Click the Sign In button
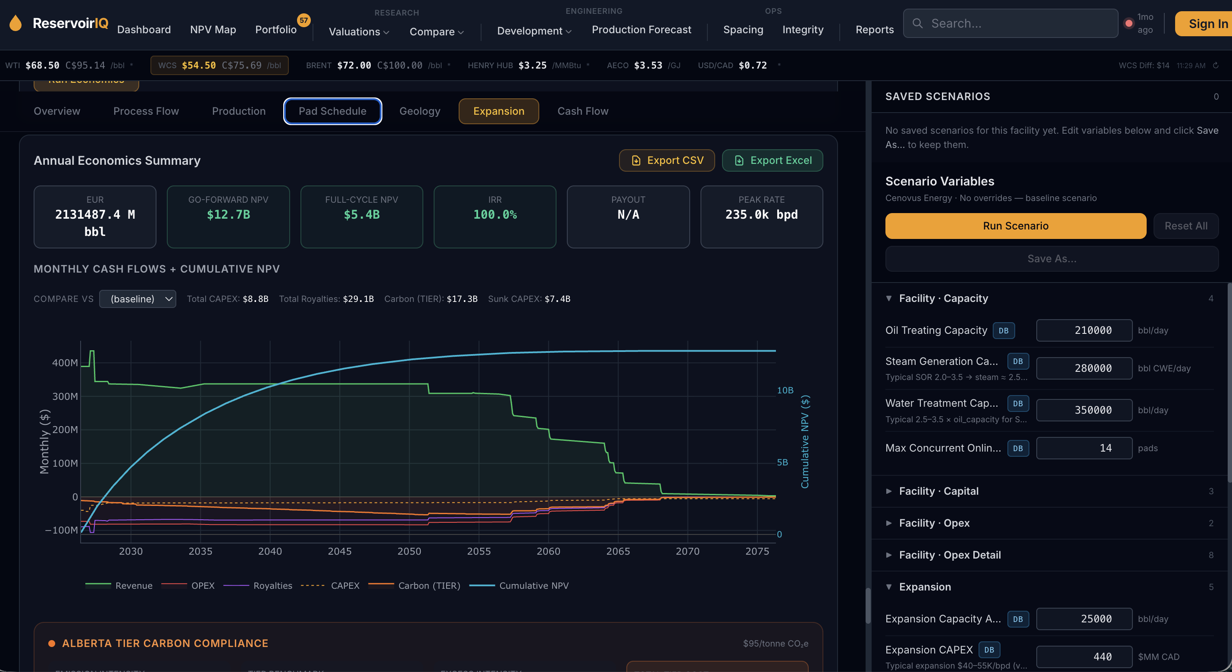Screen dimensions: 1232x672 [x=1203, y=23]
